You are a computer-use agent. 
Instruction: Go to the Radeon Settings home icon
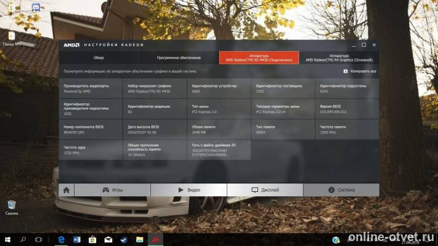pos(66,190)
